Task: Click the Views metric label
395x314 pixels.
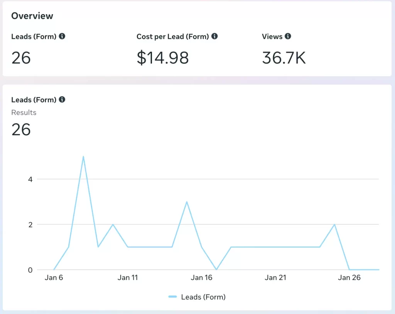Action: click(x=272, y=37)
